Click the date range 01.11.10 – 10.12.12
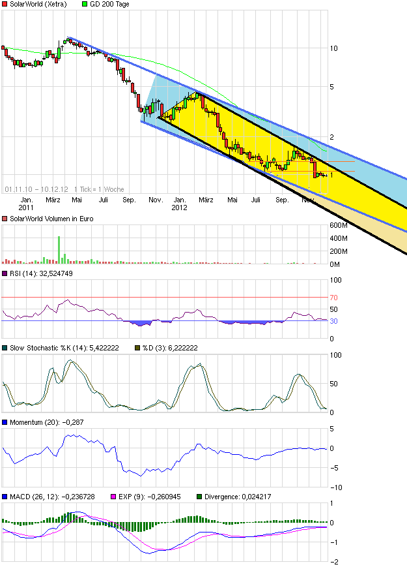 pos(36,189)
